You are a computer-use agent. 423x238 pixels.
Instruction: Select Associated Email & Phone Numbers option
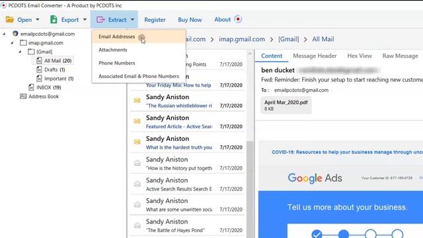pyautogui.click(x=139, y=76)
